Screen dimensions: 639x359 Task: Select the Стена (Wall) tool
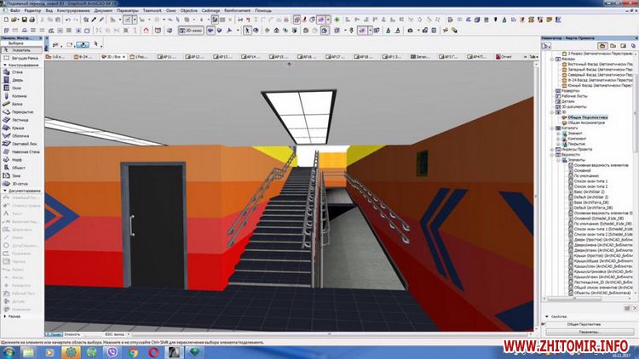17,72
